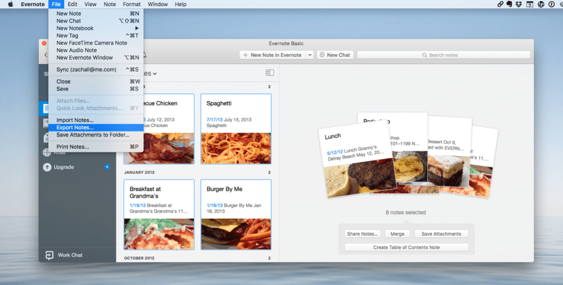Open the notes list sort dropdown chevron
This screenshot has height=285, width=563.
[155, 74]
